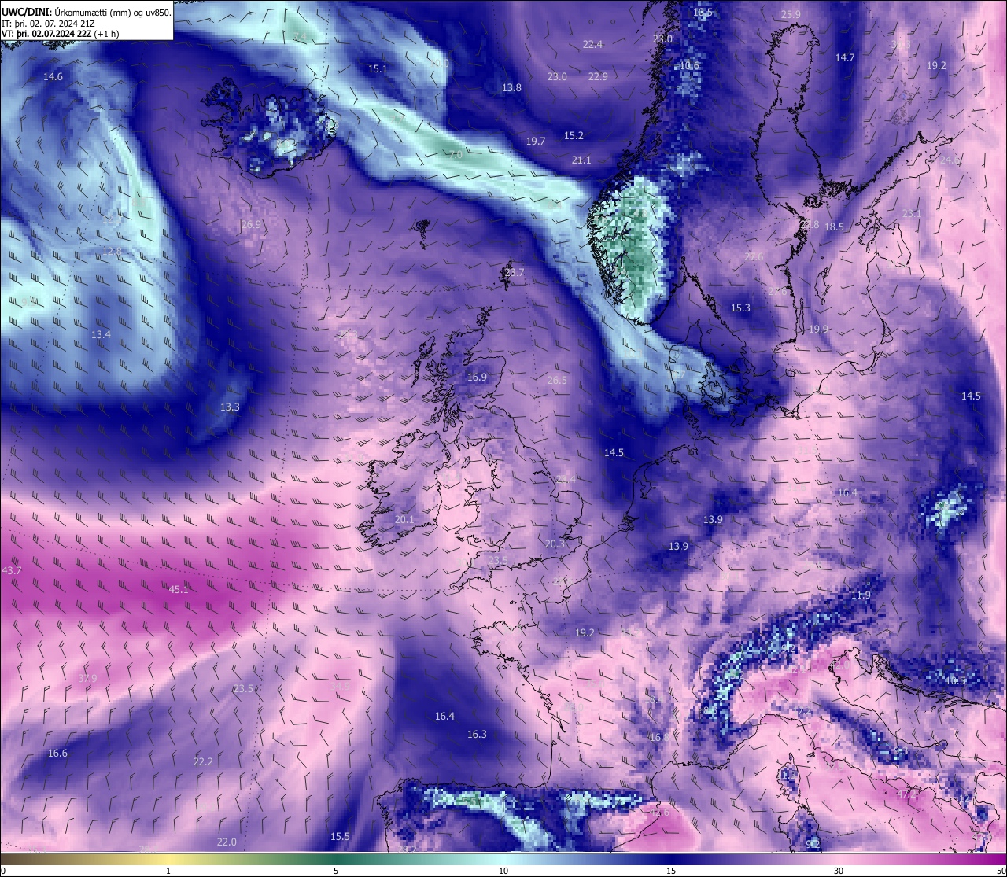
Task: Click the 19.7 value on the map
Action: click(x=536, y=141)
